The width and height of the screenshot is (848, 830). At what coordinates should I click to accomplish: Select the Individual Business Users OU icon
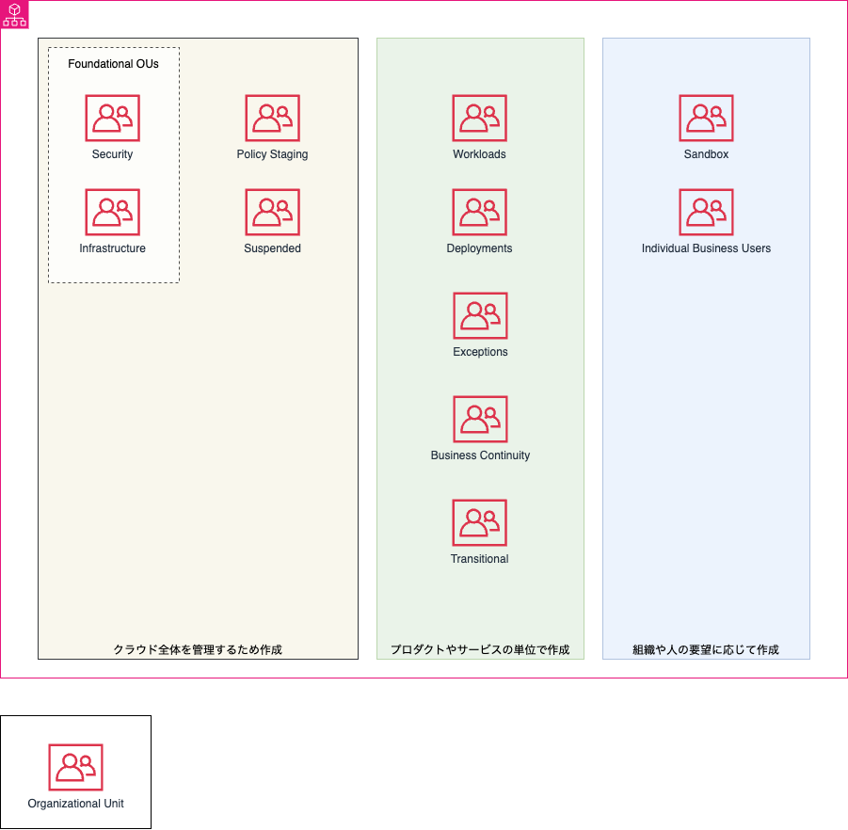(x=706, y=212)
